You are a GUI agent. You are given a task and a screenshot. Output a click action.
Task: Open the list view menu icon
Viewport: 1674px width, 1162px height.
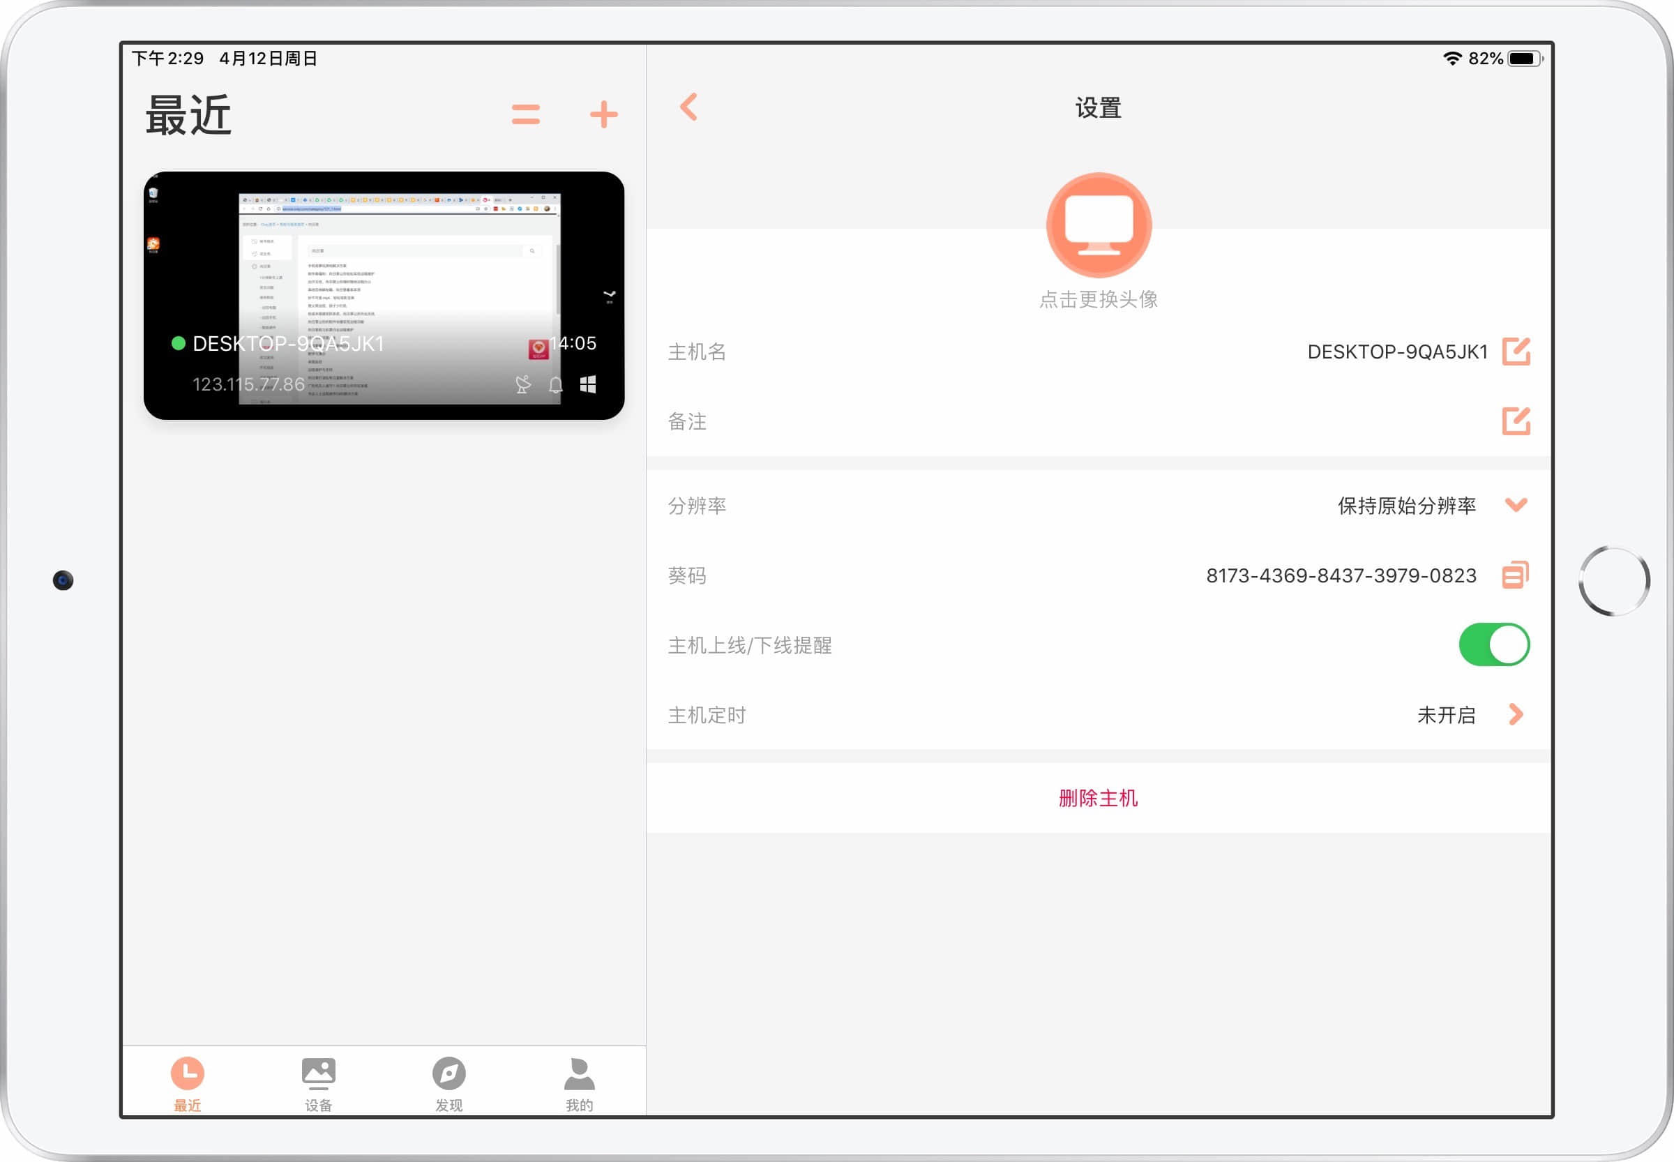pyautogui.click(x=526, y=114)
